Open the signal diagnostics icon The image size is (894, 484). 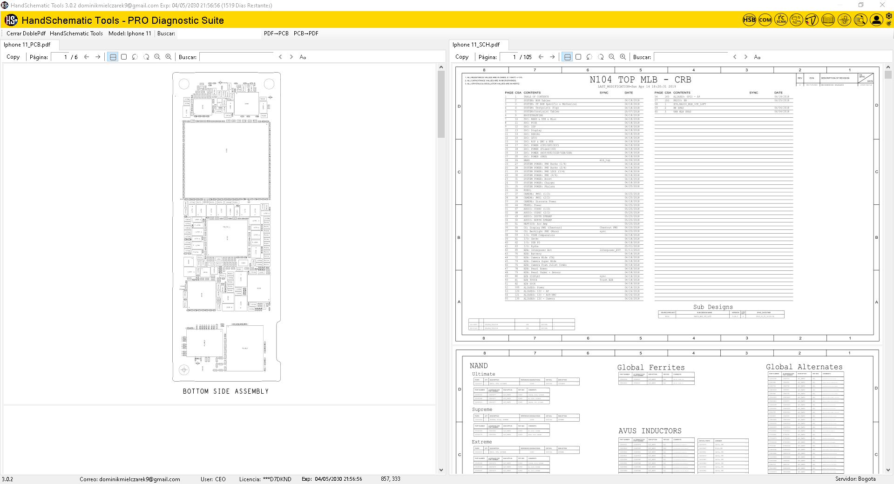tap(844, 20)
